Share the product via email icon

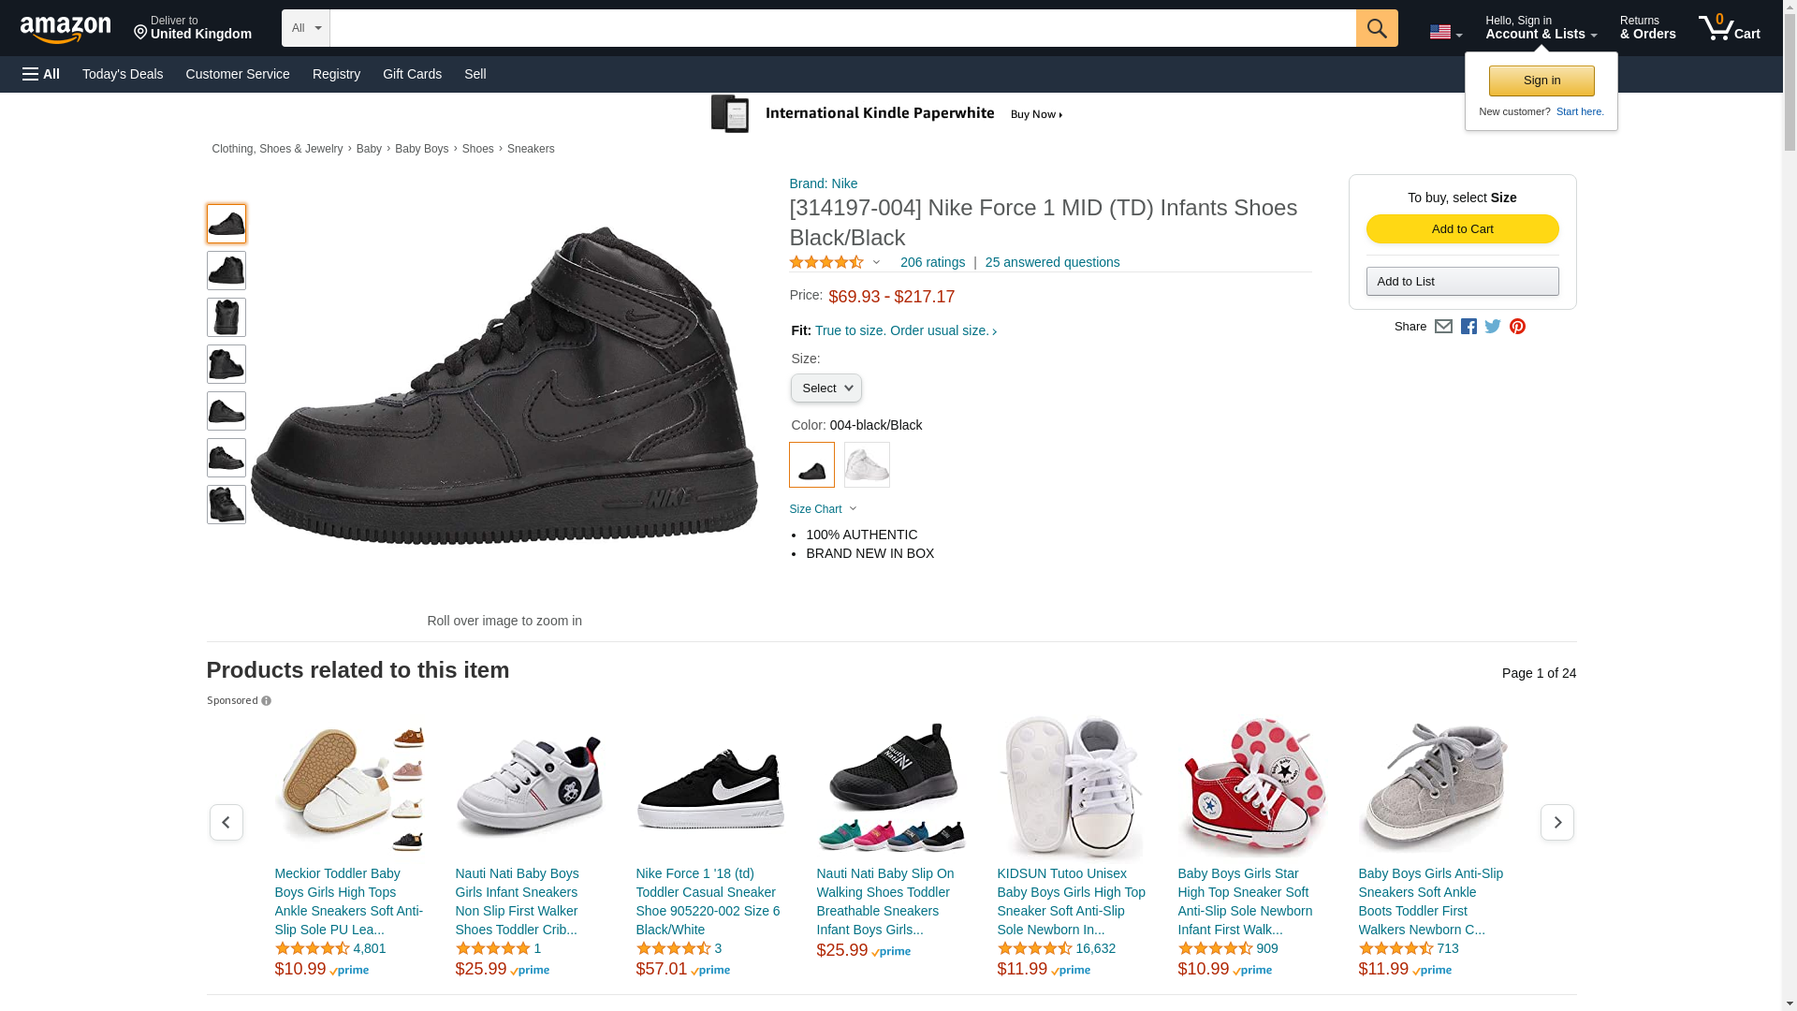click(1443, 327)
